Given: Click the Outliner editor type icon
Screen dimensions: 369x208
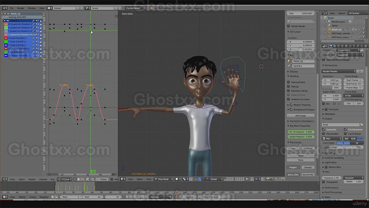Looking at the screenshot, I should [x=325, y=13].
